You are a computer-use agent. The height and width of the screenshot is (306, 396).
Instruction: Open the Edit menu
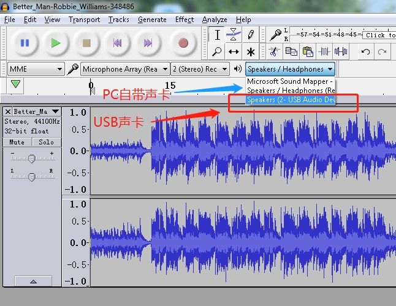point(30,20)
